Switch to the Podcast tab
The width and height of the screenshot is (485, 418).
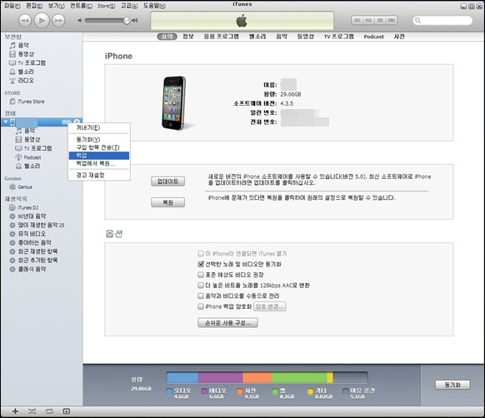point(373,37)
